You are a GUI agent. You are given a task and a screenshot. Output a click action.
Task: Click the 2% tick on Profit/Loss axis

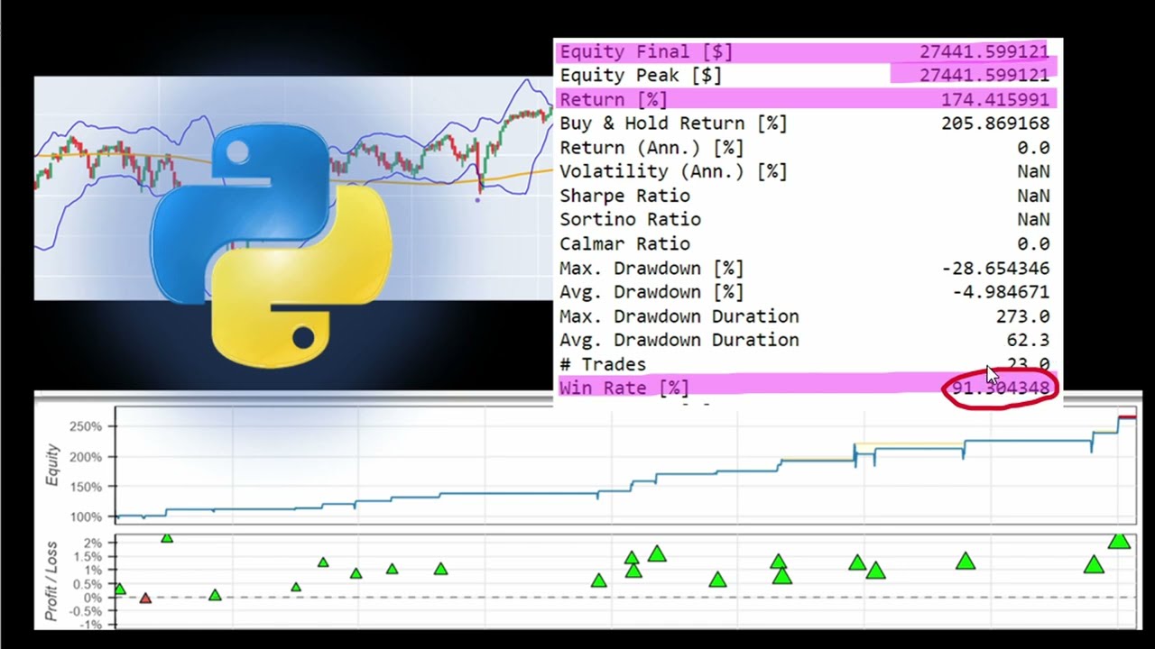[93, 544]
